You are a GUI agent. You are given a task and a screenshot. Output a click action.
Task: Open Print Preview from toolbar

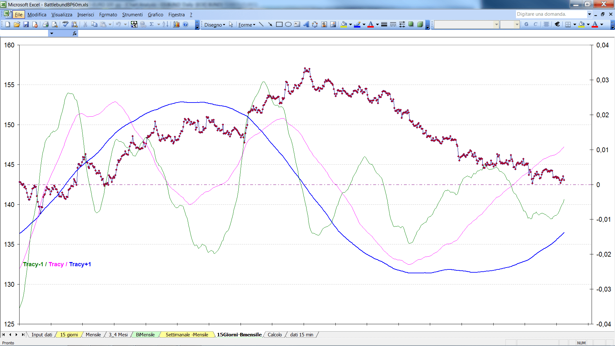tap(55, 24)
